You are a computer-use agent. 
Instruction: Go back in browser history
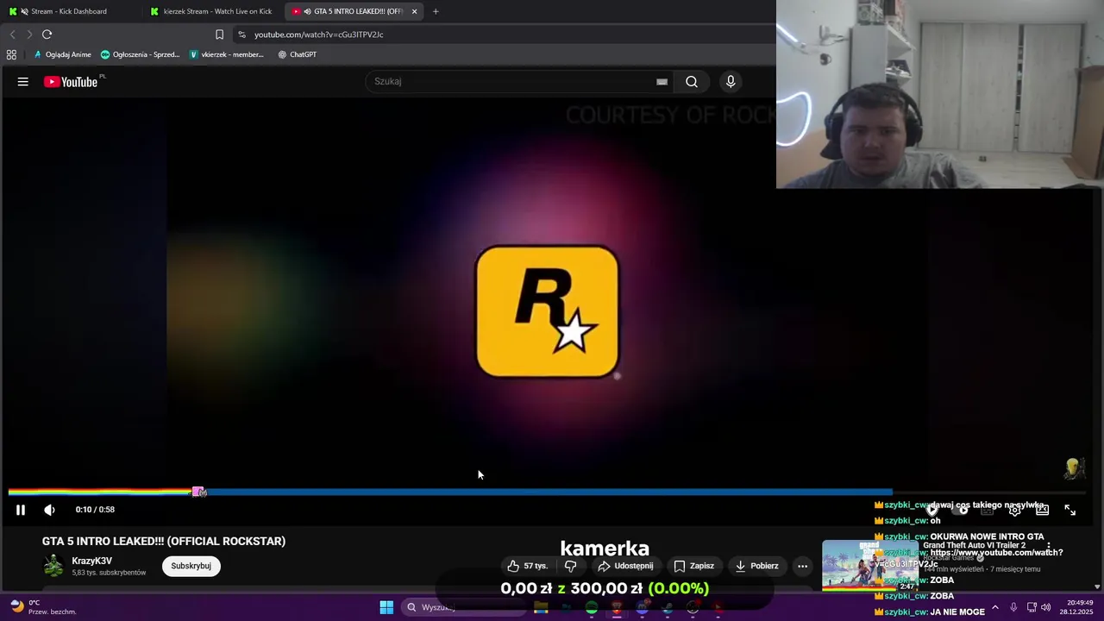point(12,34)
